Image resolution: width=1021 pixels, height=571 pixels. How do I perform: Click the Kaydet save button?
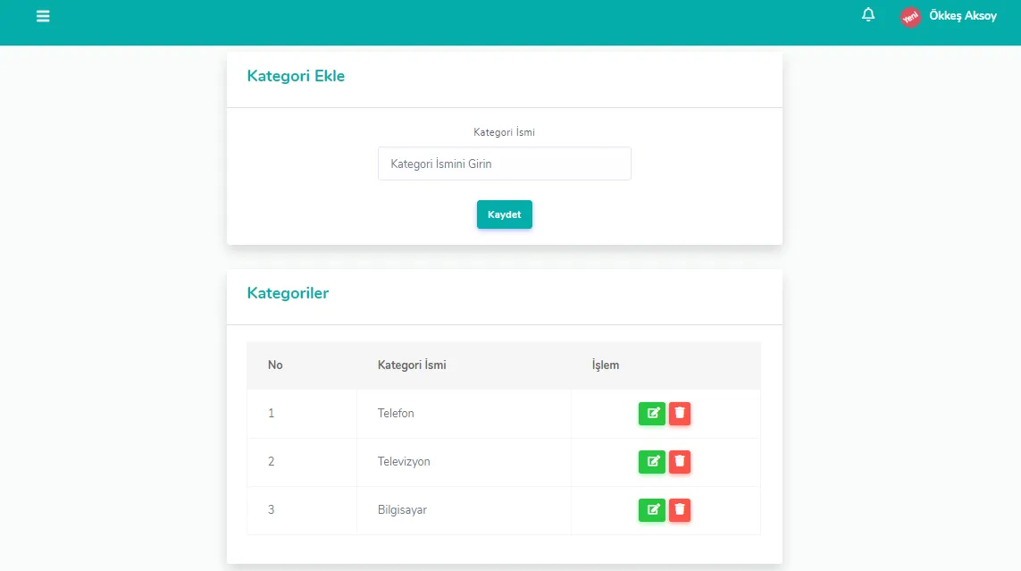[x=504, y=214]
